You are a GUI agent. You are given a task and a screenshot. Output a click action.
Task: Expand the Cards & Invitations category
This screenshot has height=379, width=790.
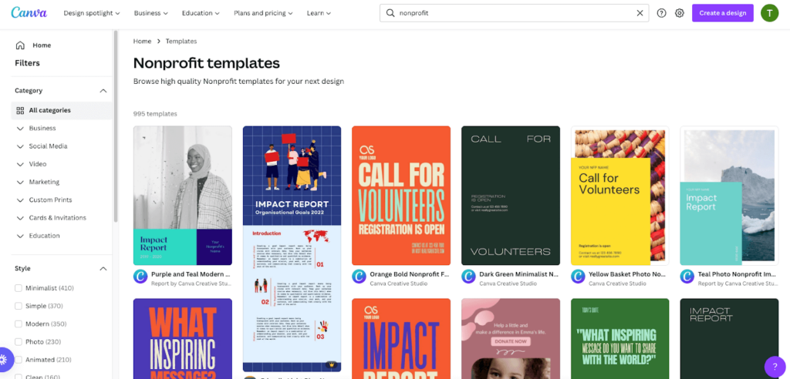click(20, 218)
